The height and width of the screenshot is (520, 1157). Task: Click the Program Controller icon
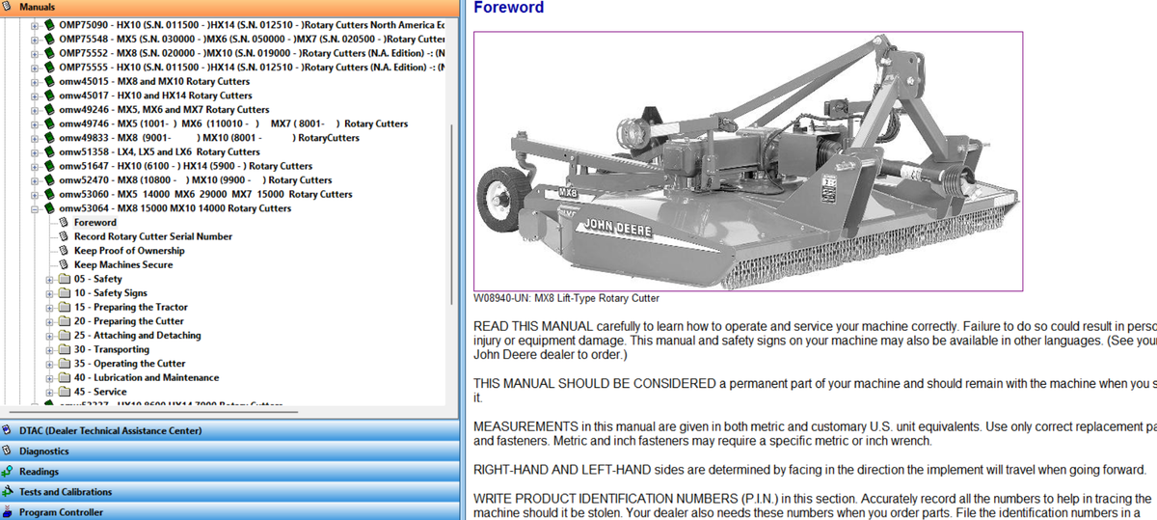click(9, 512)
